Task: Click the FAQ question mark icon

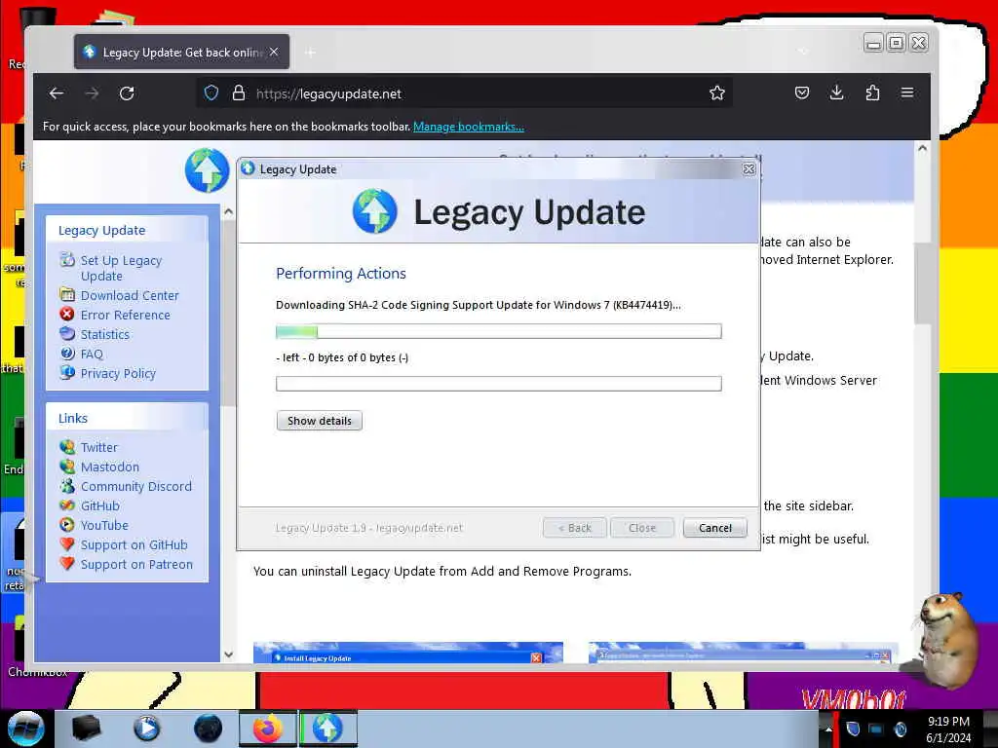Action: pyautogui.click(x=67, y=353)
